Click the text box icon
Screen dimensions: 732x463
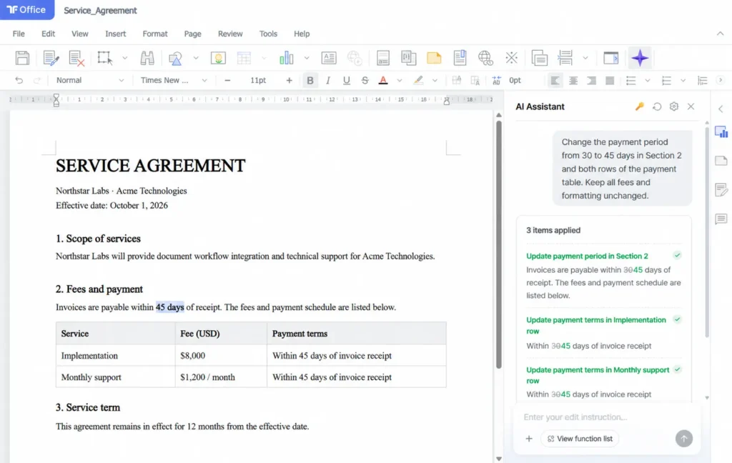tap(329, 59)
